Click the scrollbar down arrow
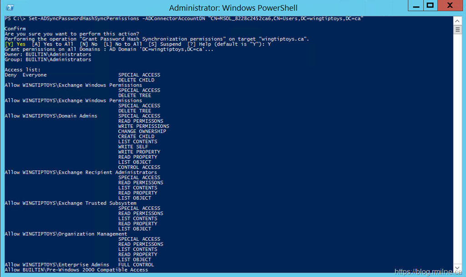 [457, 268]
